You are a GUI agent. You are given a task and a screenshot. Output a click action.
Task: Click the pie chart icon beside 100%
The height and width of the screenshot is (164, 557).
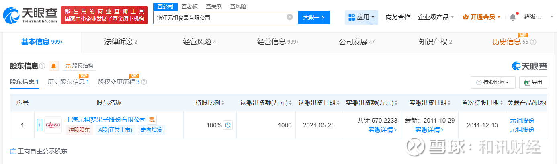pyautogui.click(x=228, y=125)
